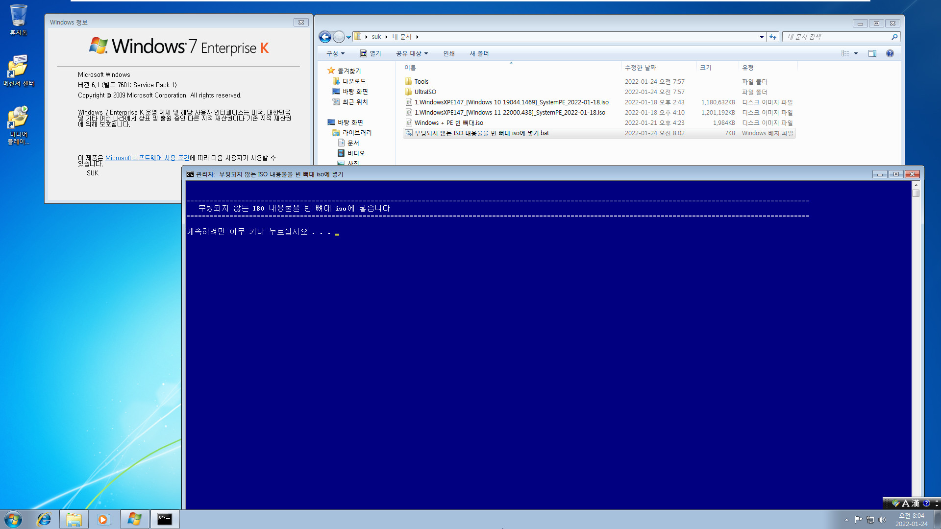Click the volume speaker tray icon
941x529 pixels.
coord(883,520)
